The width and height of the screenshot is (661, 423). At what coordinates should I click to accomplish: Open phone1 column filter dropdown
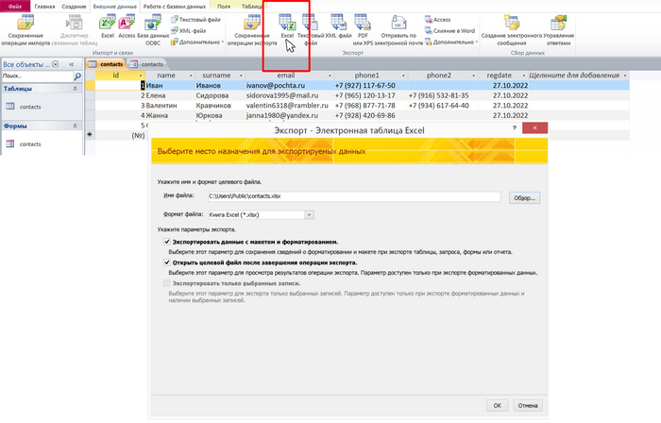(x=403, y=76)
